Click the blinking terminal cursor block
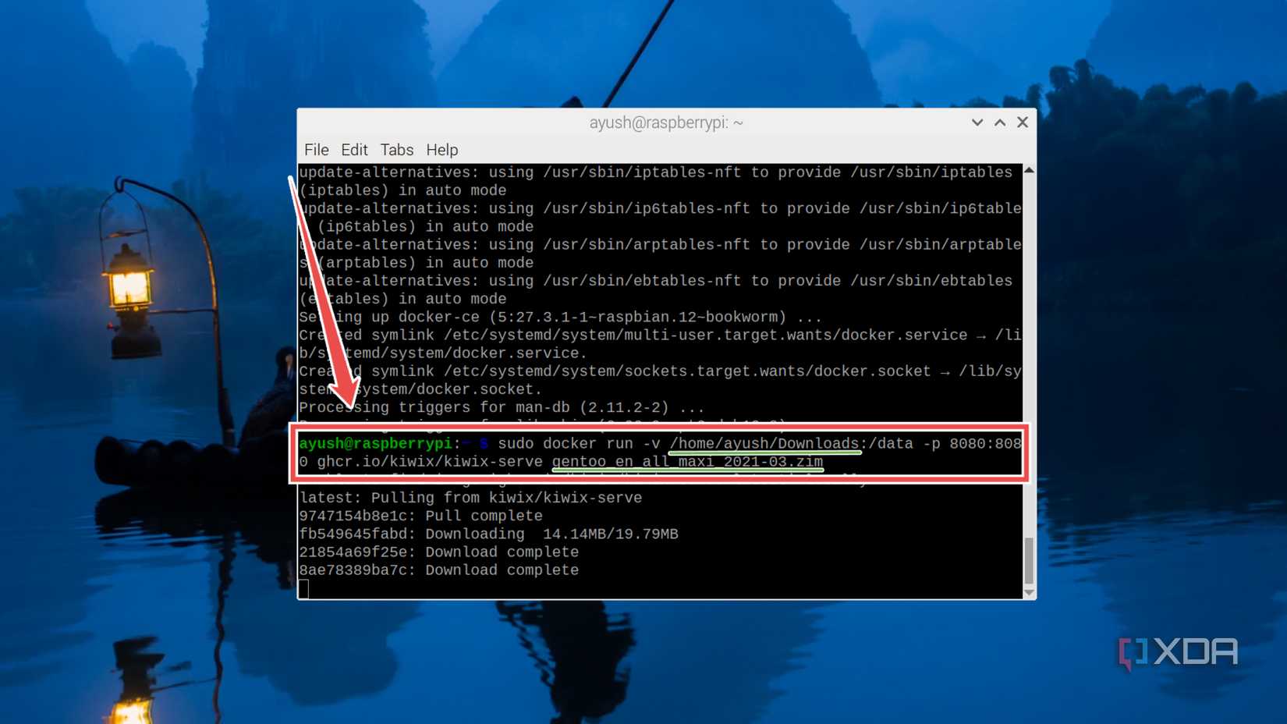 [x=304, y=589]
